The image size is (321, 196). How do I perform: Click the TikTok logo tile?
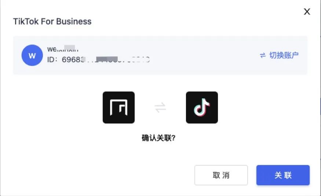point(202,108)
